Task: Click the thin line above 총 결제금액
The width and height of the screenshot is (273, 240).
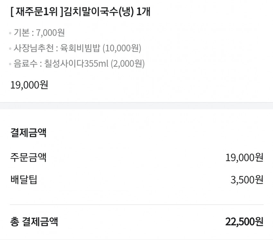Action: coord(137,205)
